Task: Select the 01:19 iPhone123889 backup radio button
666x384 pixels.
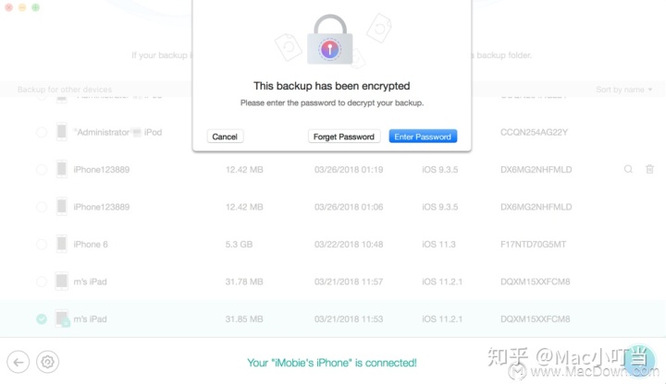Action: tap(42, 170)
